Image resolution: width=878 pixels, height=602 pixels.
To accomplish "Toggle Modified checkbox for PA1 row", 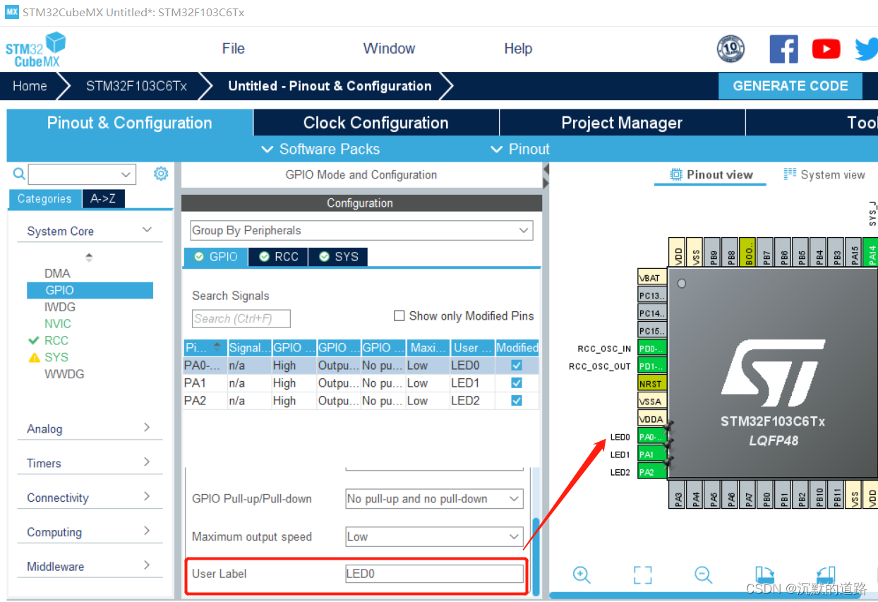I will [517, 383].
